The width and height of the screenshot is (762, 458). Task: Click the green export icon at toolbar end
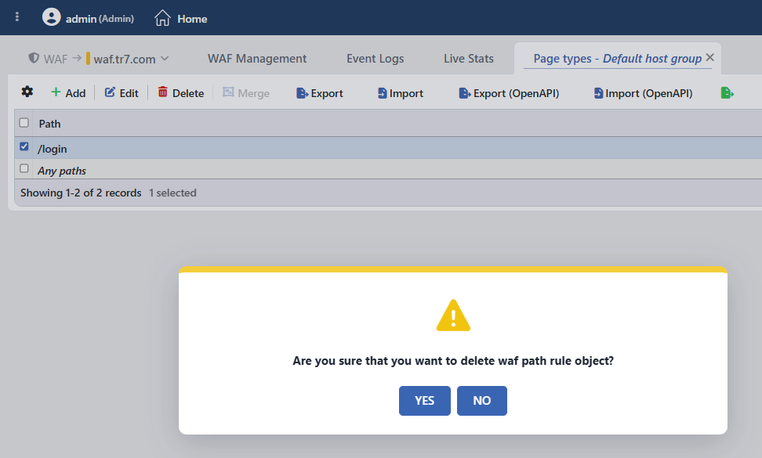[x=727, y=92]
